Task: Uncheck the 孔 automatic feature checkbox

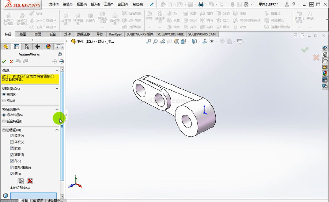Action: (12, 161)
